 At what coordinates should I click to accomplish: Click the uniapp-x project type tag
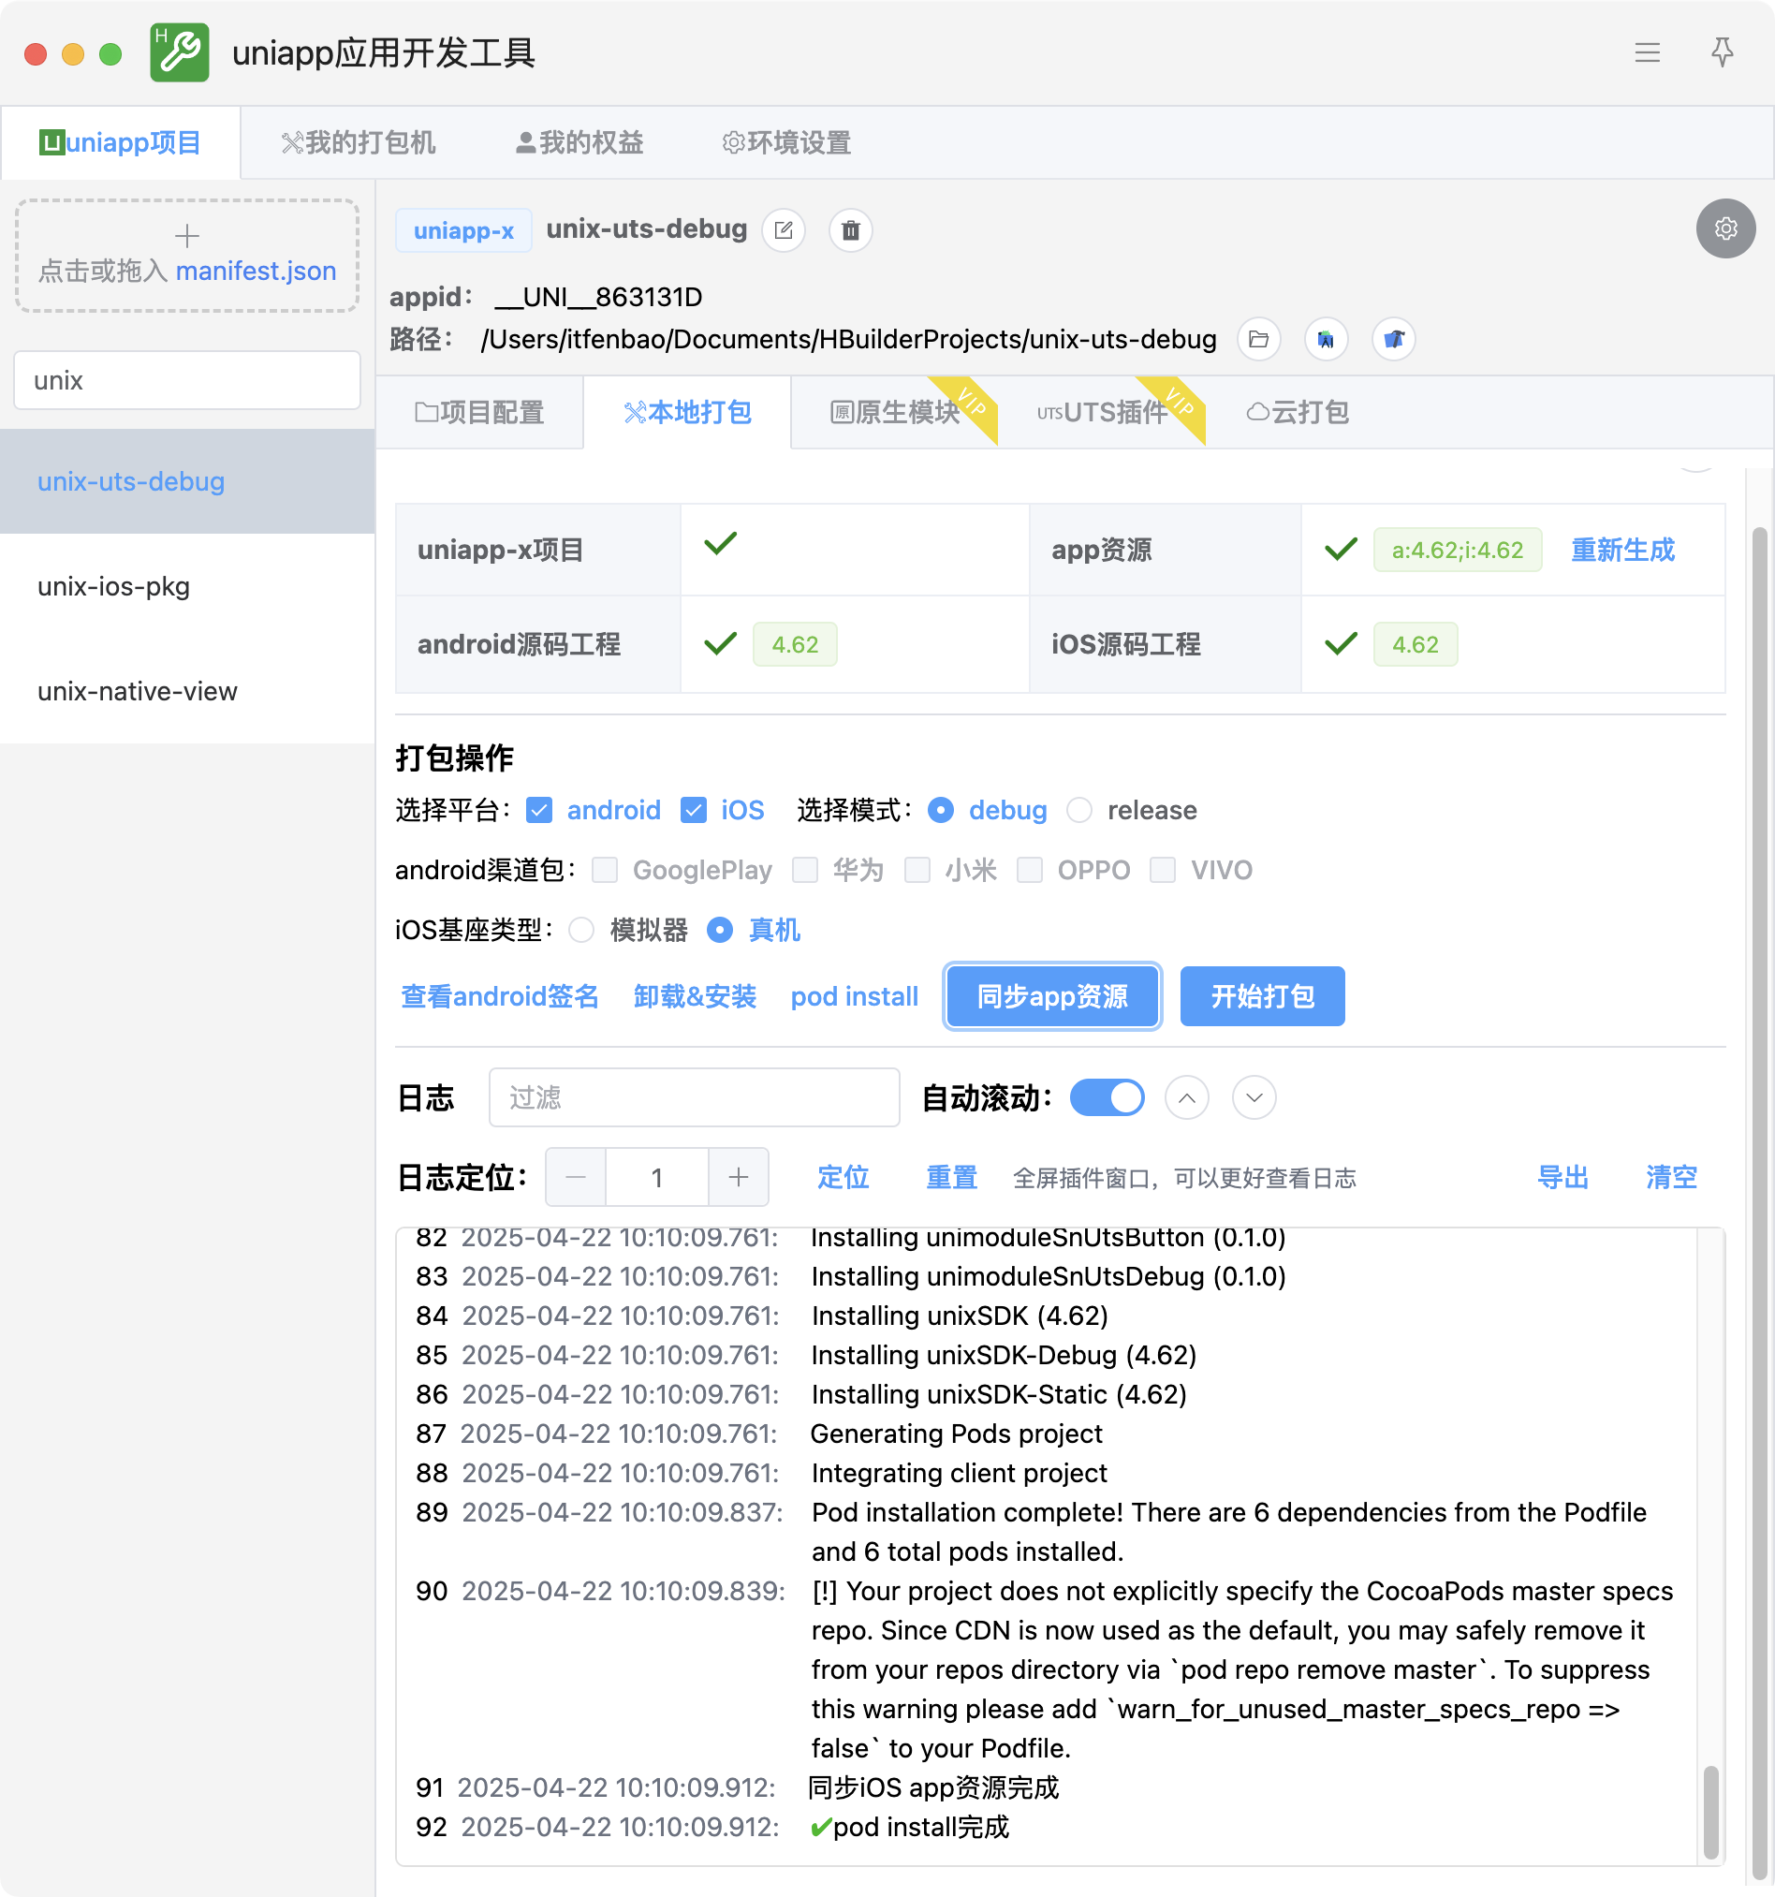(463, 230)
